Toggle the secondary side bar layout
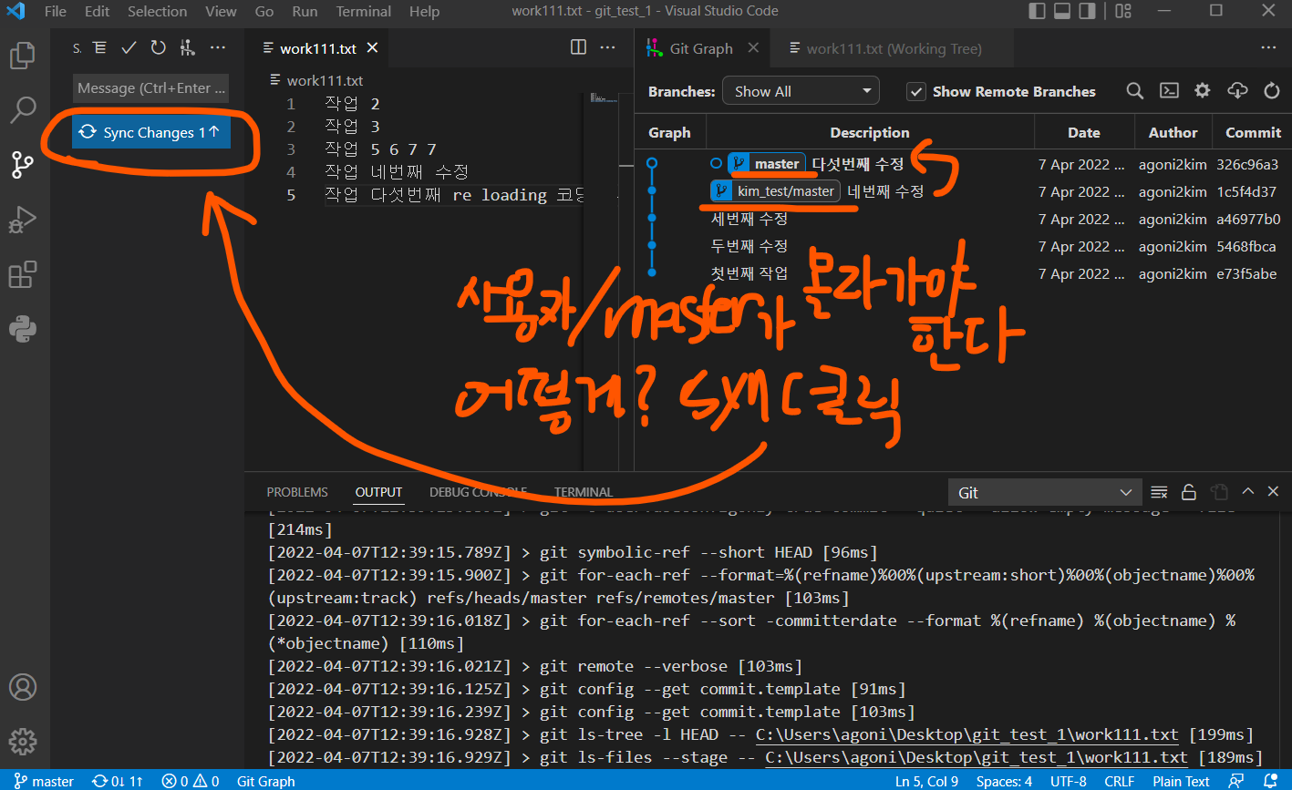1292x790 pixels. point(1087,11)
